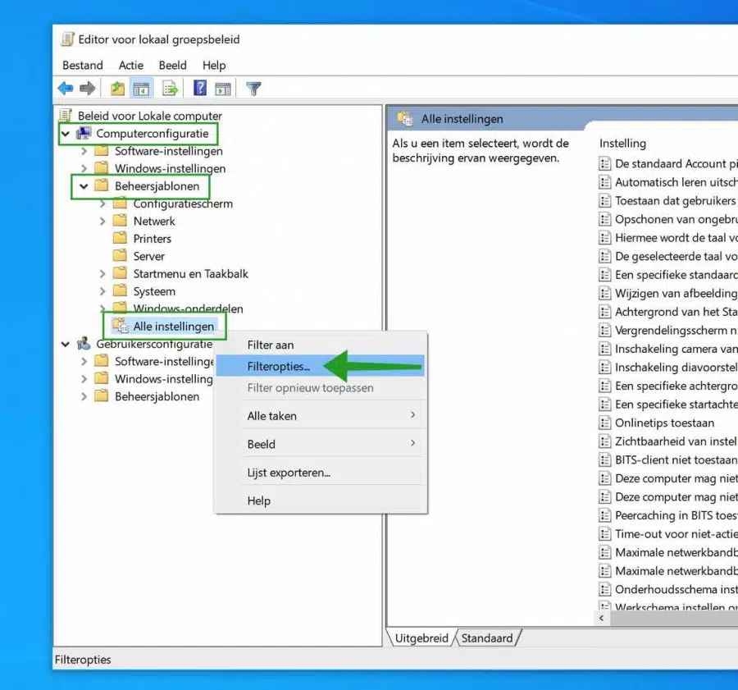Choose Help in context menu

click(x=321, y=500)
